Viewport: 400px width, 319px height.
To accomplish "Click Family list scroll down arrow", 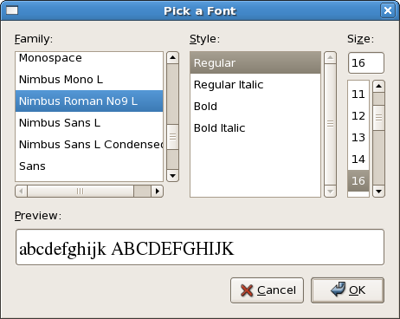I will pyautogui.click(x=172, y=175).
